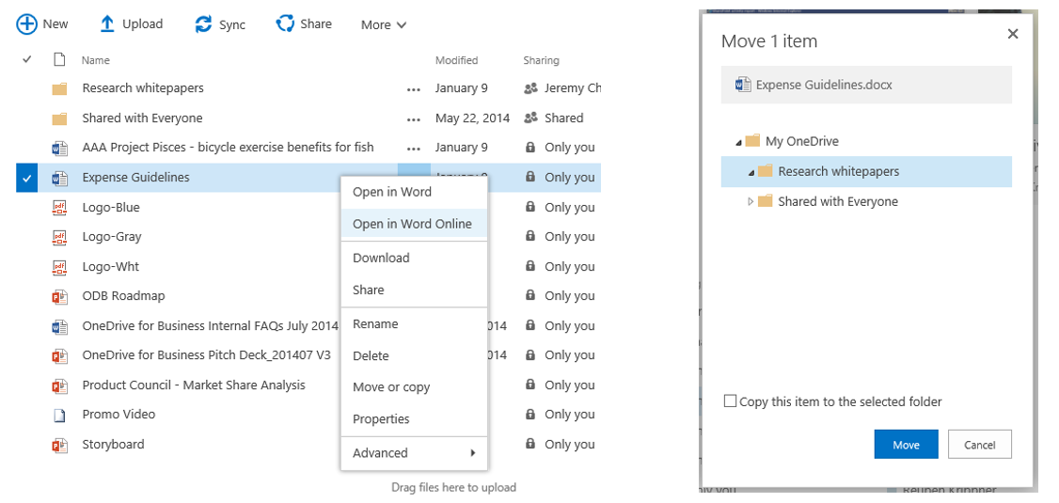
Task: Click the Research whitepapers folder icon in list
Action: [x=60, y=88]
